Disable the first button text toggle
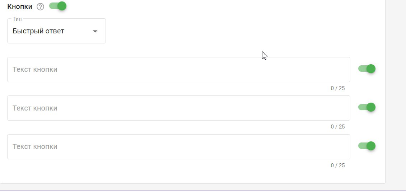Image resolution: width=406 pixels, height=192 pixels. [x=367, y=69]
